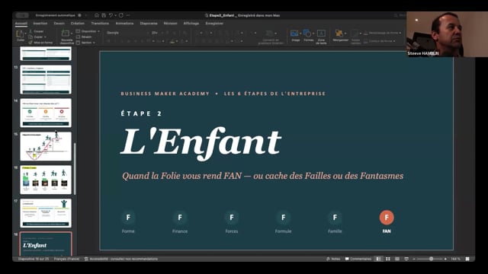Open the Diaporama ribbon tab
The height and width of the screenshot is (274, 488).
pos(149,24)
